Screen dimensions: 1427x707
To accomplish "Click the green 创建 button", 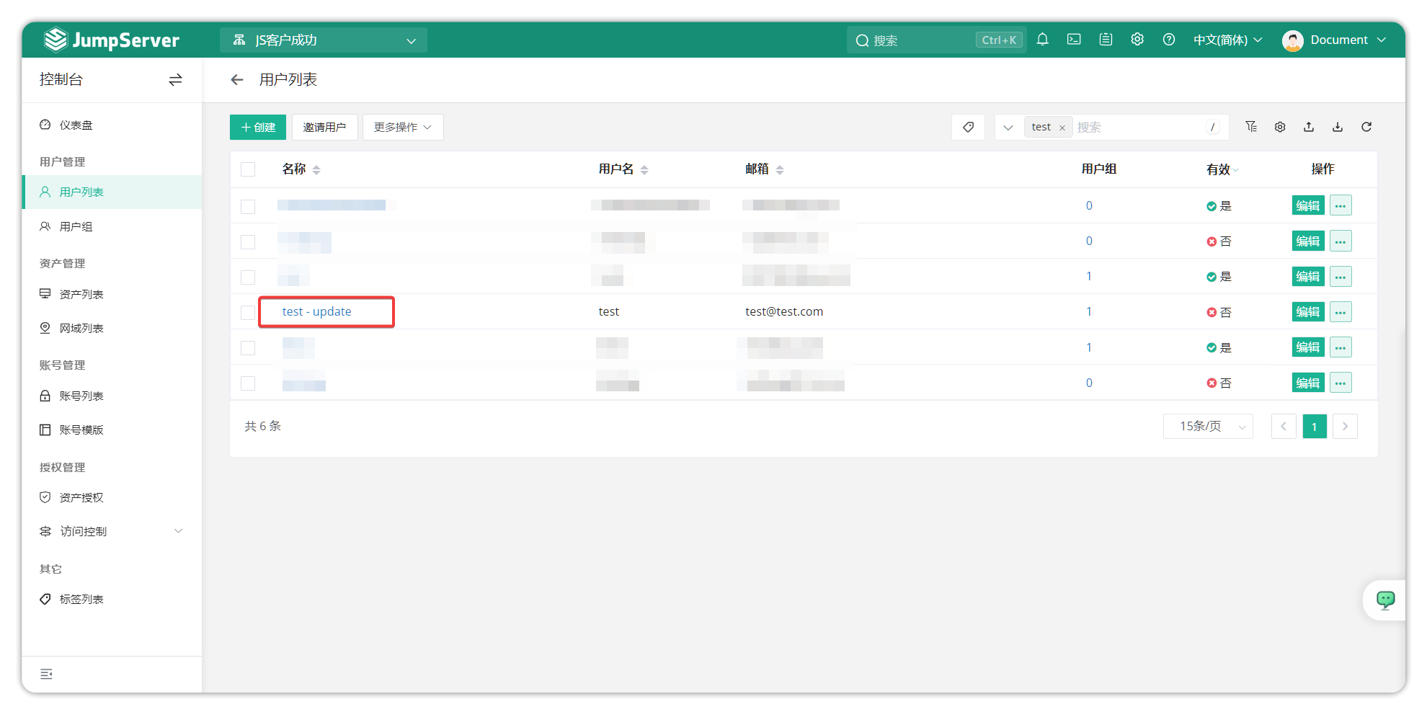I will 258,127.
